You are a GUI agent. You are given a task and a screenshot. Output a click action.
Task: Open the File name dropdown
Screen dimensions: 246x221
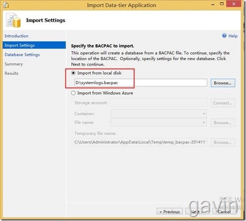(159, 123)
